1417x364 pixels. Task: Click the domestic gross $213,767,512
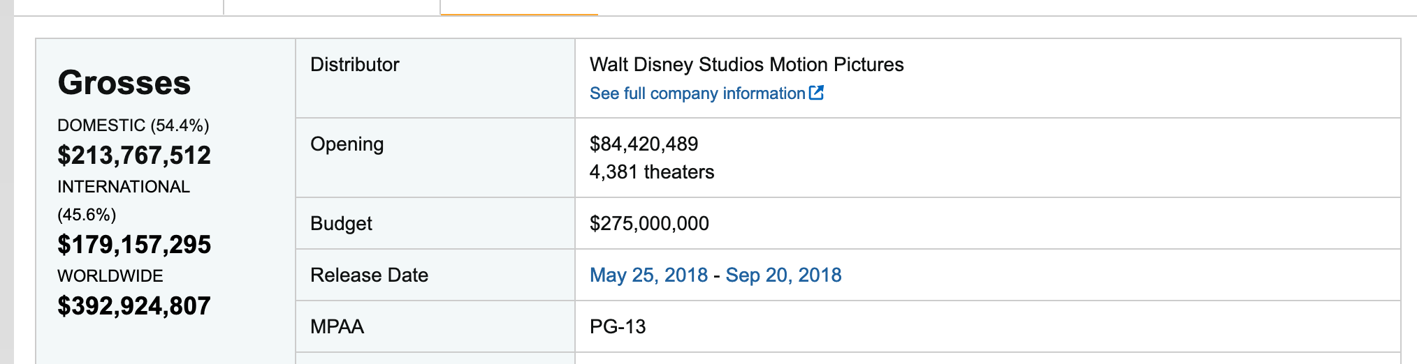click(x=134, y=155)
